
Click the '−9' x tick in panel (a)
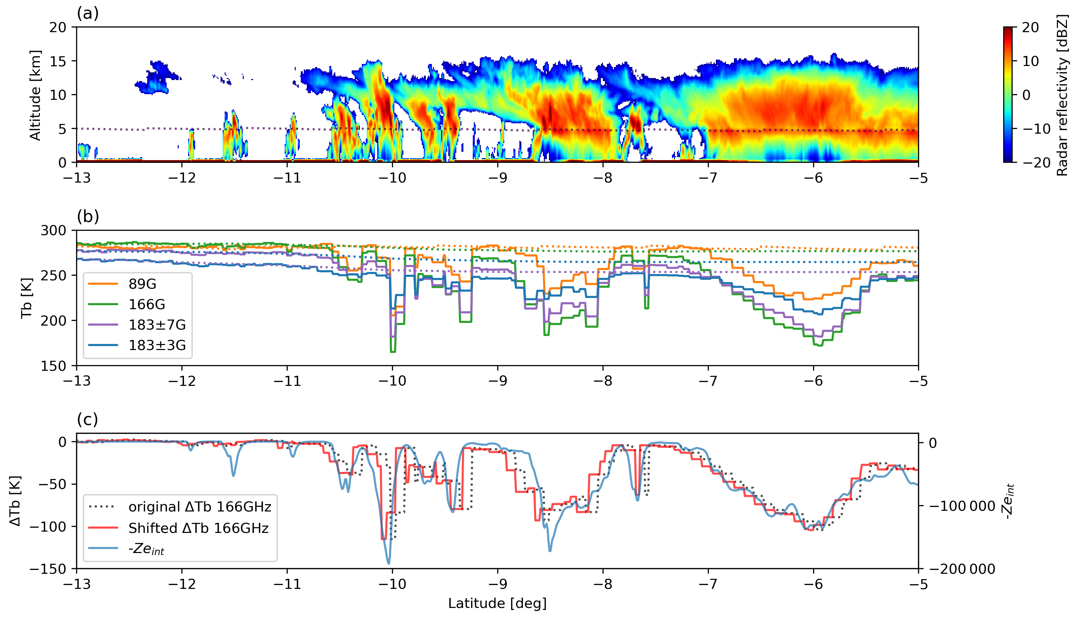tap(498, 178)
